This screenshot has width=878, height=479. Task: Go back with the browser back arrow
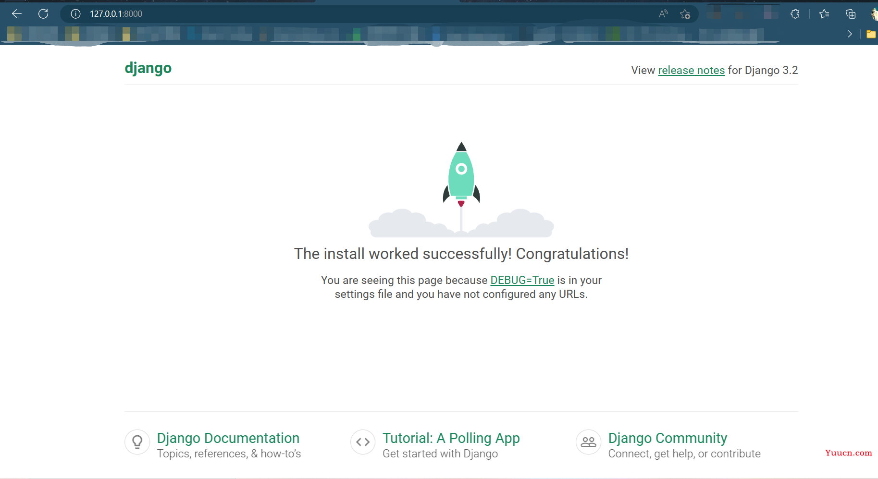click(17, 14)
